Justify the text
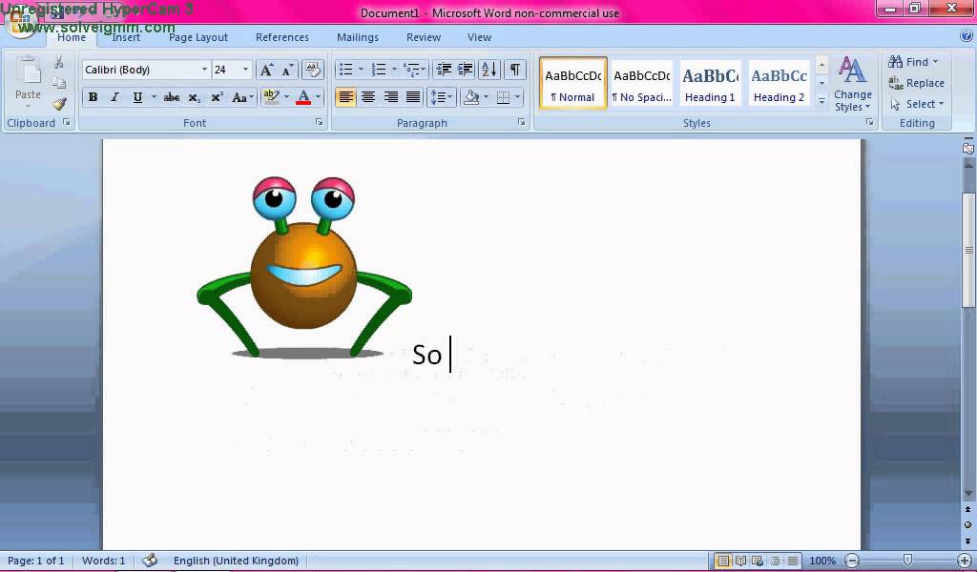977x572 pixels. click(413, 97)
